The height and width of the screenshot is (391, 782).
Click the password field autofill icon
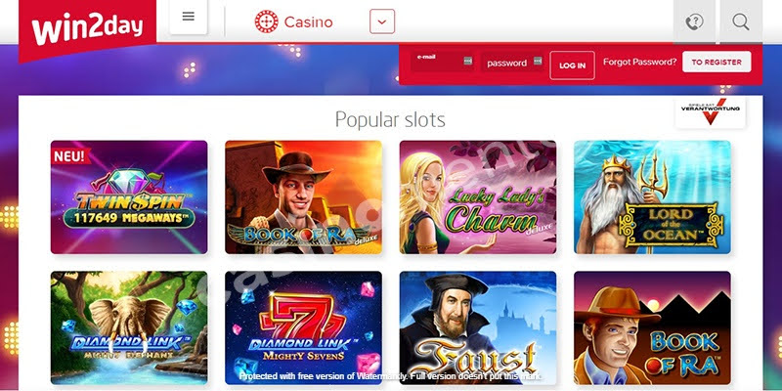tap(538, 61)
